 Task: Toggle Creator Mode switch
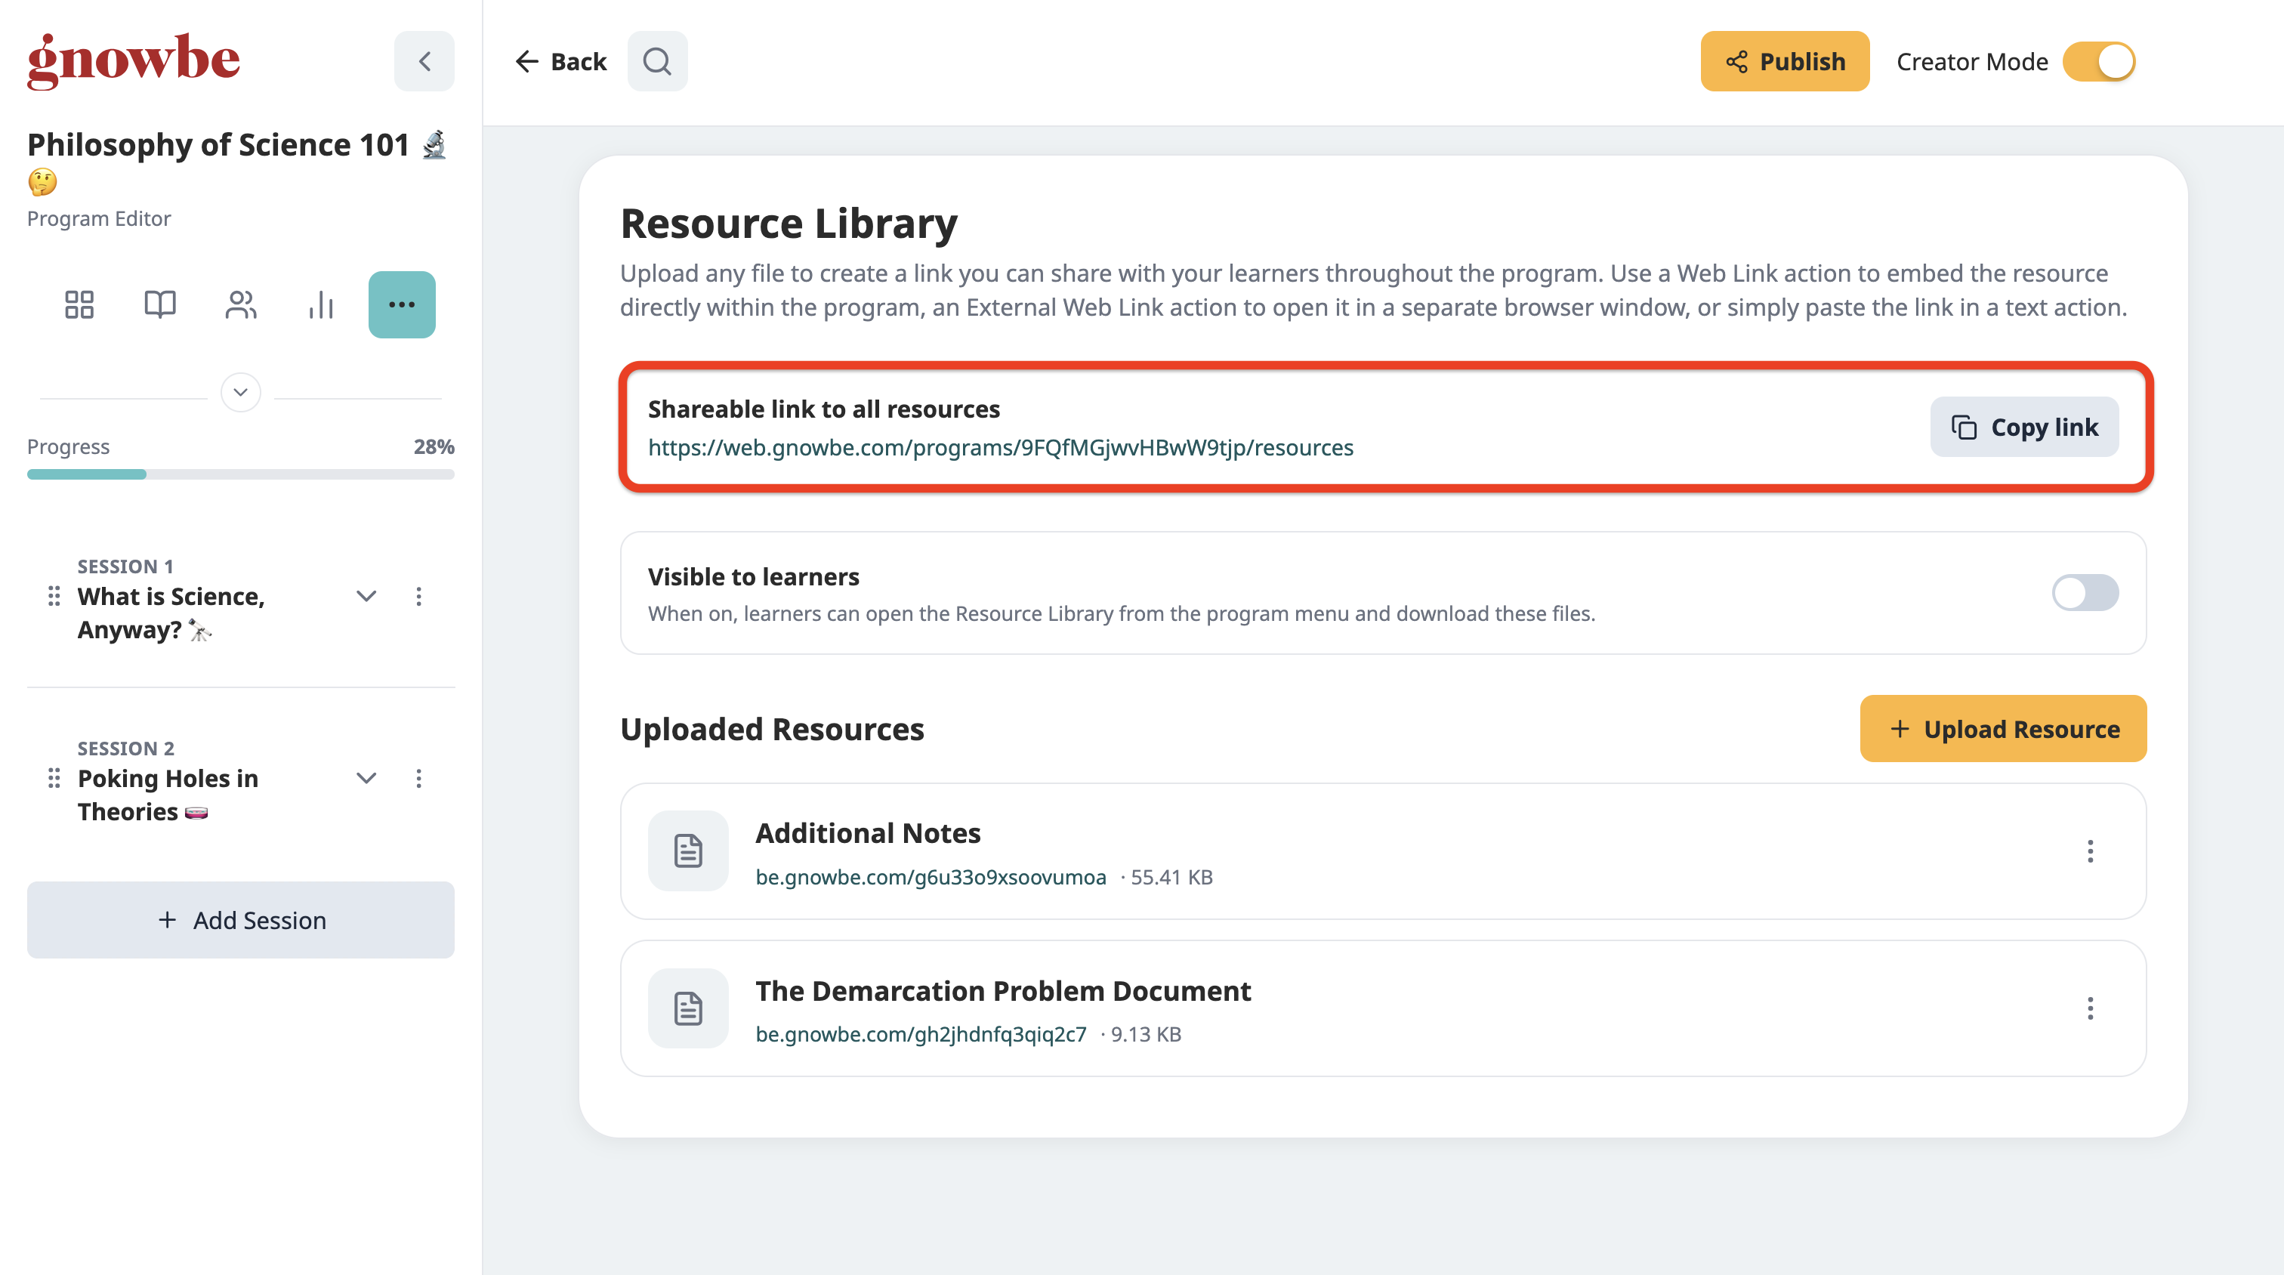2099,61
